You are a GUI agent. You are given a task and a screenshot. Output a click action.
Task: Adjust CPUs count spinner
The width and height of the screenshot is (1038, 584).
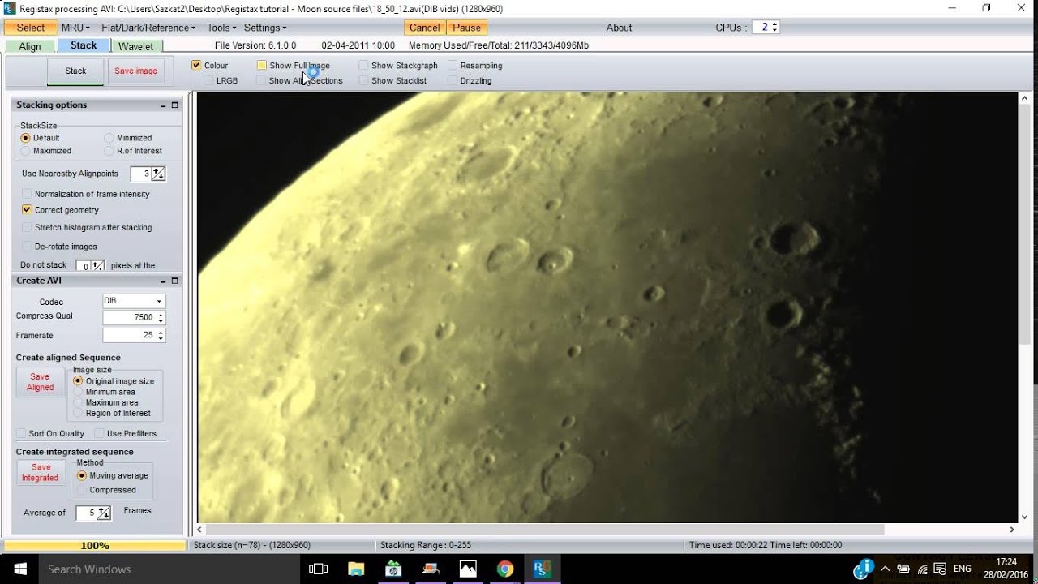point(774,27)
